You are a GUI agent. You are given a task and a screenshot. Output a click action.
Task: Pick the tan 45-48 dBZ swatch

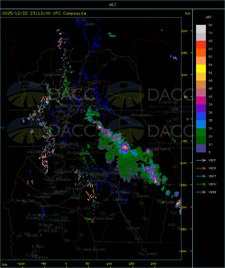pyautogui.click(x=201, y=84)
